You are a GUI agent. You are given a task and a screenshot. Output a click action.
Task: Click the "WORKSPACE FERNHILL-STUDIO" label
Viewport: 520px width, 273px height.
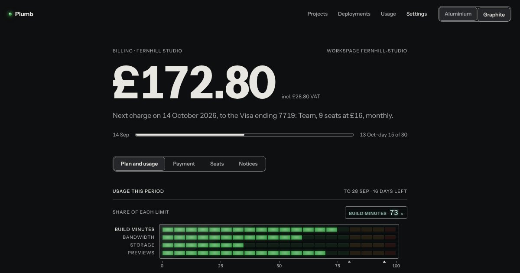[x=367, y=51]
